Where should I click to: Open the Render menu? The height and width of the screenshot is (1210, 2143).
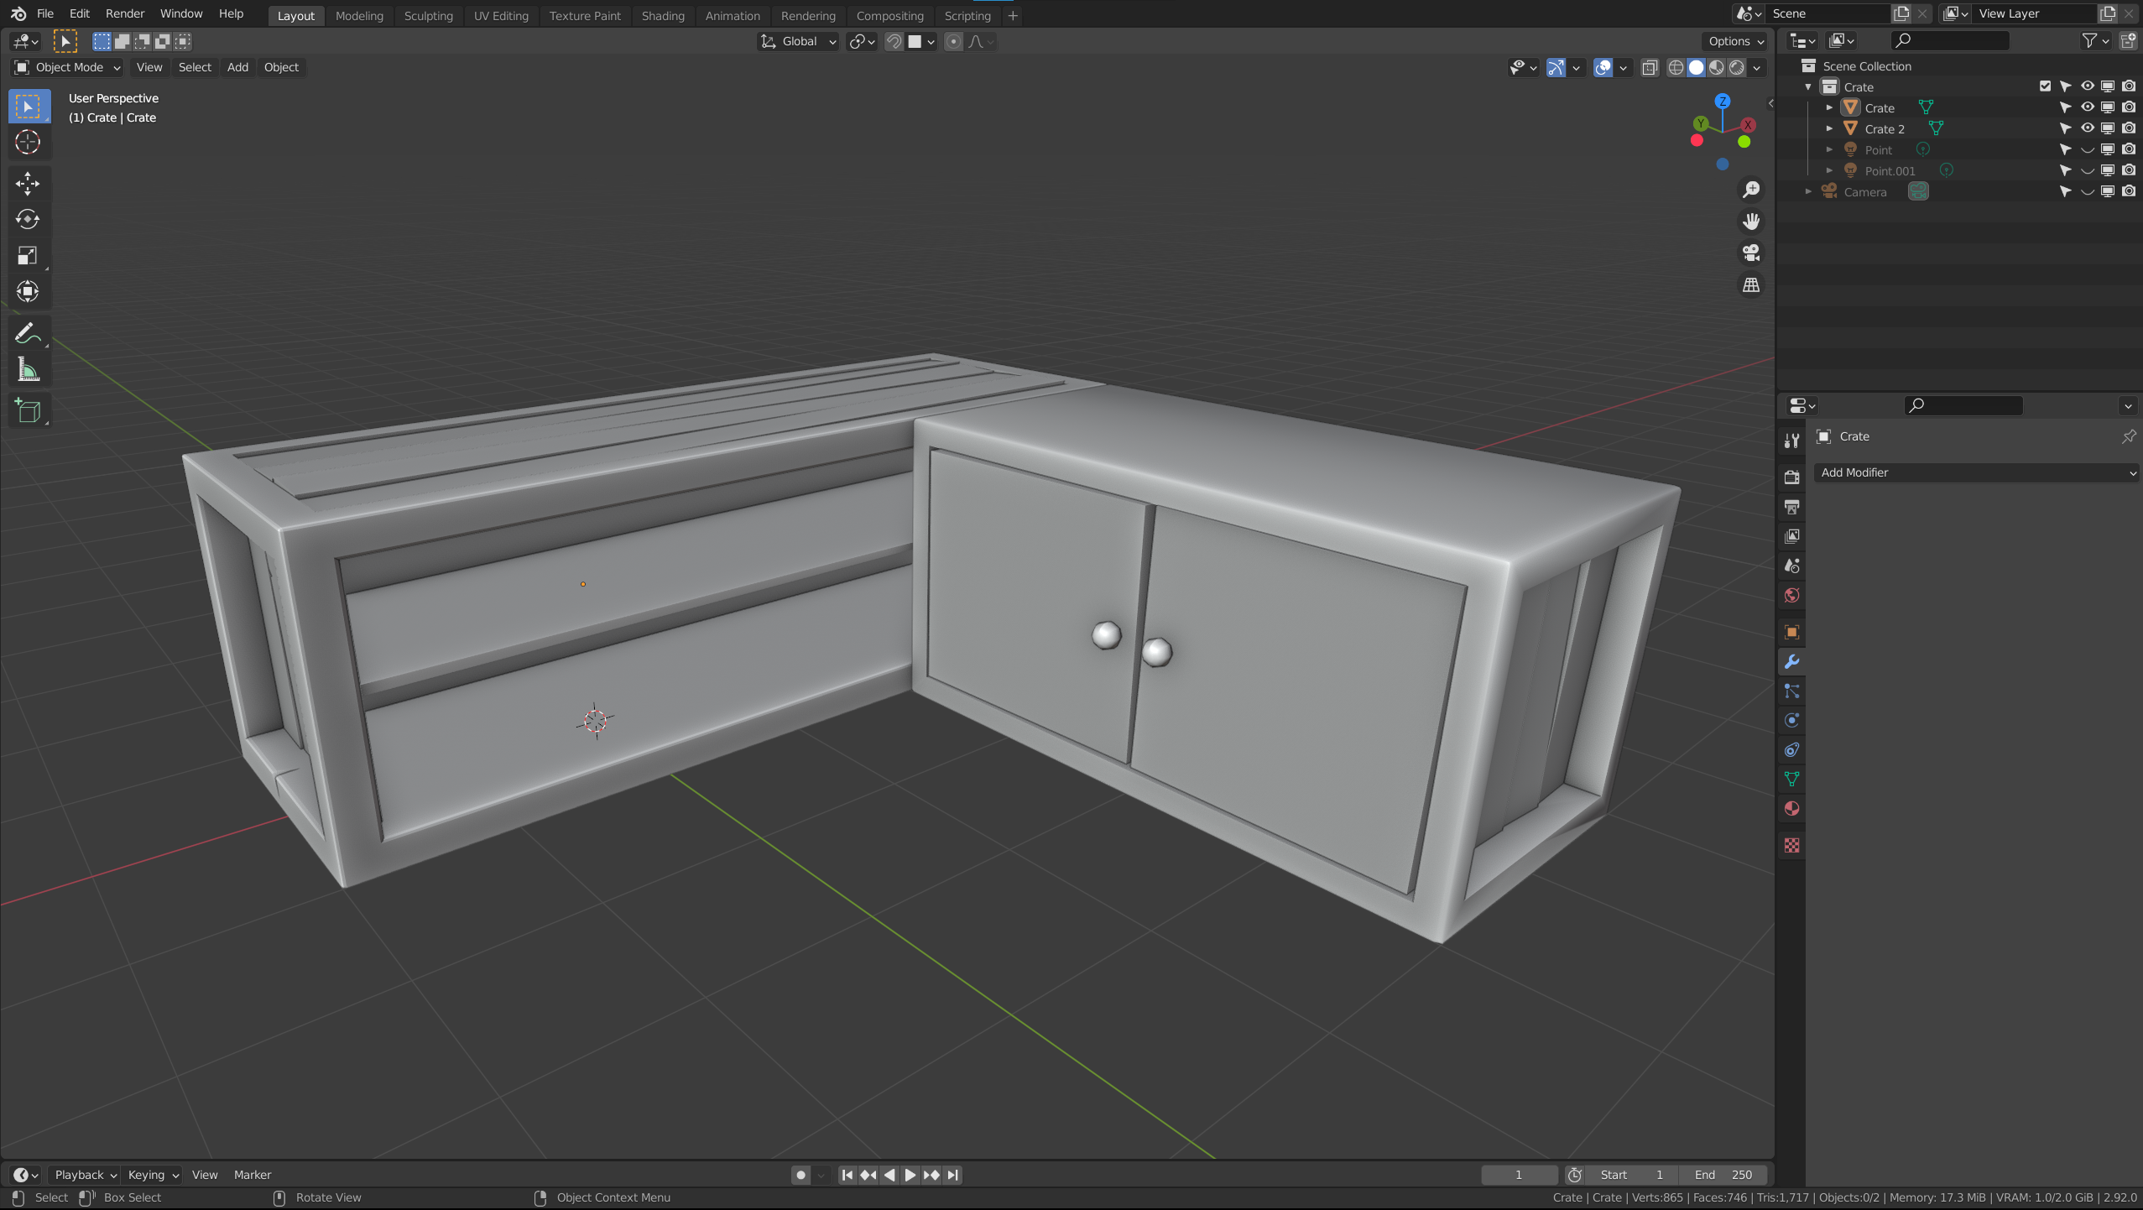pyautogui.click(x=124, y=13)
